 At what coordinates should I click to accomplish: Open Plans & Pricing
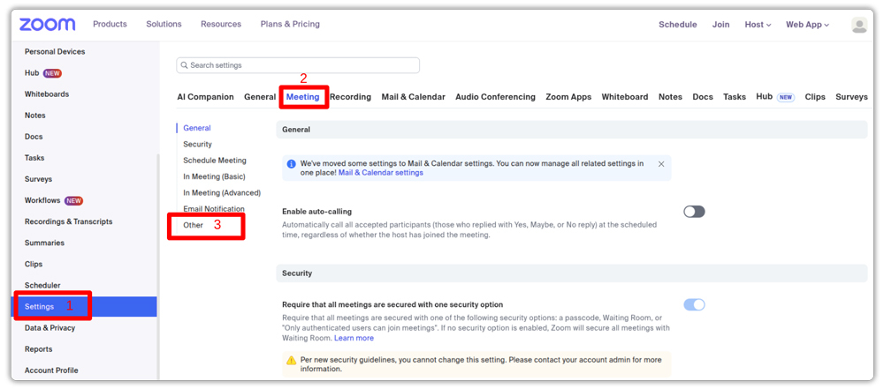coord(290,24)
